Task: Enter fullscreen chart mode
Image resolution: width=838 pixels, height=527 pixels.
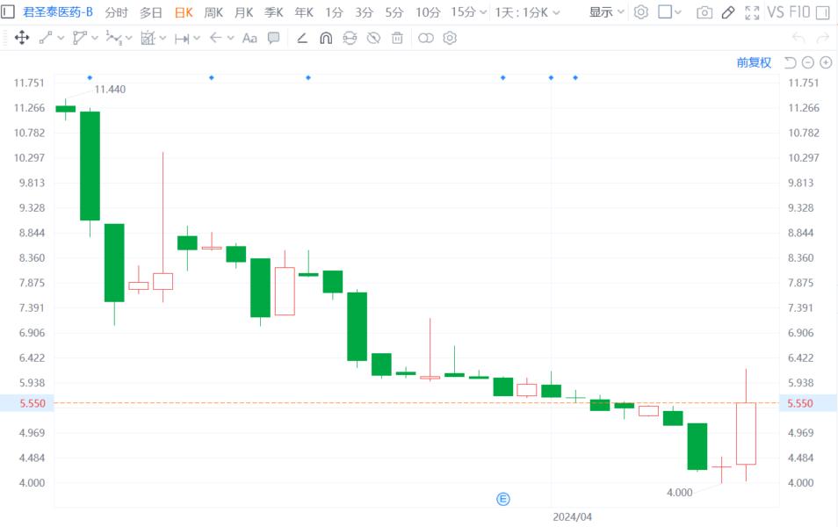Action: (x=752, y=12)
